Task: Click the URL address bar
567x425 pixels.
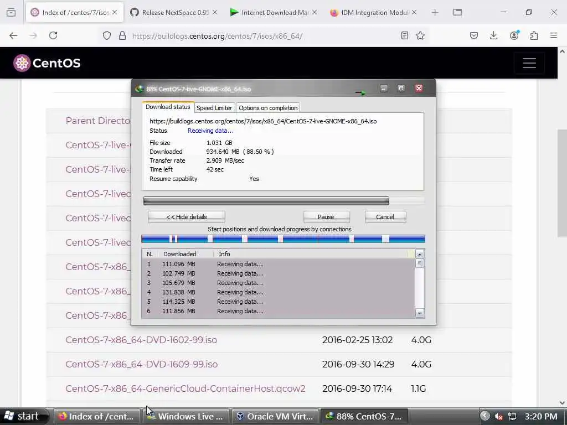Action: (x=264, y=35)
